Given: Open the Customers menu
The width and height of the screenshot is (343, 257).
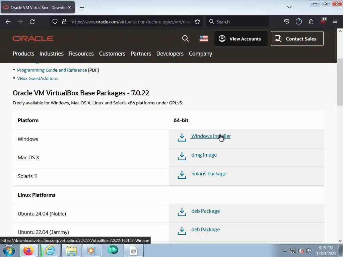Looking at the screenshot, I should click(112, 54).
